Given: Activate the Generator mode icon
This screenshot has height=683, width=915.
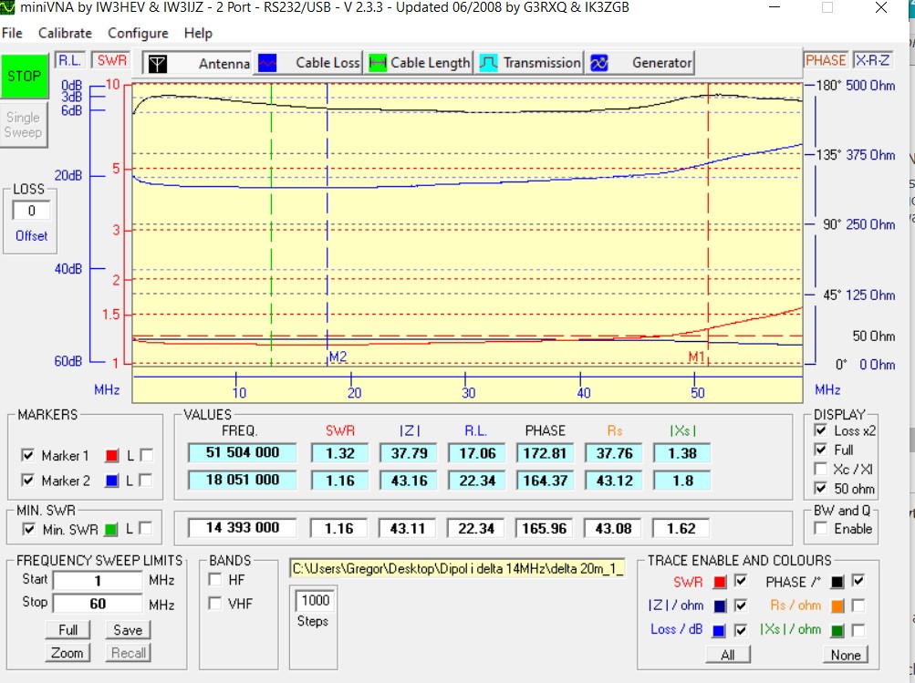Looking at the screenshot, I should pyautogui.click(x=599, y=63).
